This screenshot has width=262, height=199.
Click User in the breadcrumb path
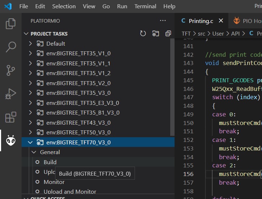tap(218, 33)
